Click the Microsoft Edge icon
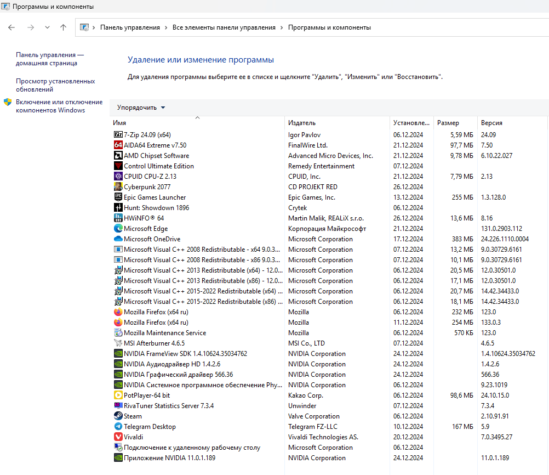549x475 pixels. 118,228
